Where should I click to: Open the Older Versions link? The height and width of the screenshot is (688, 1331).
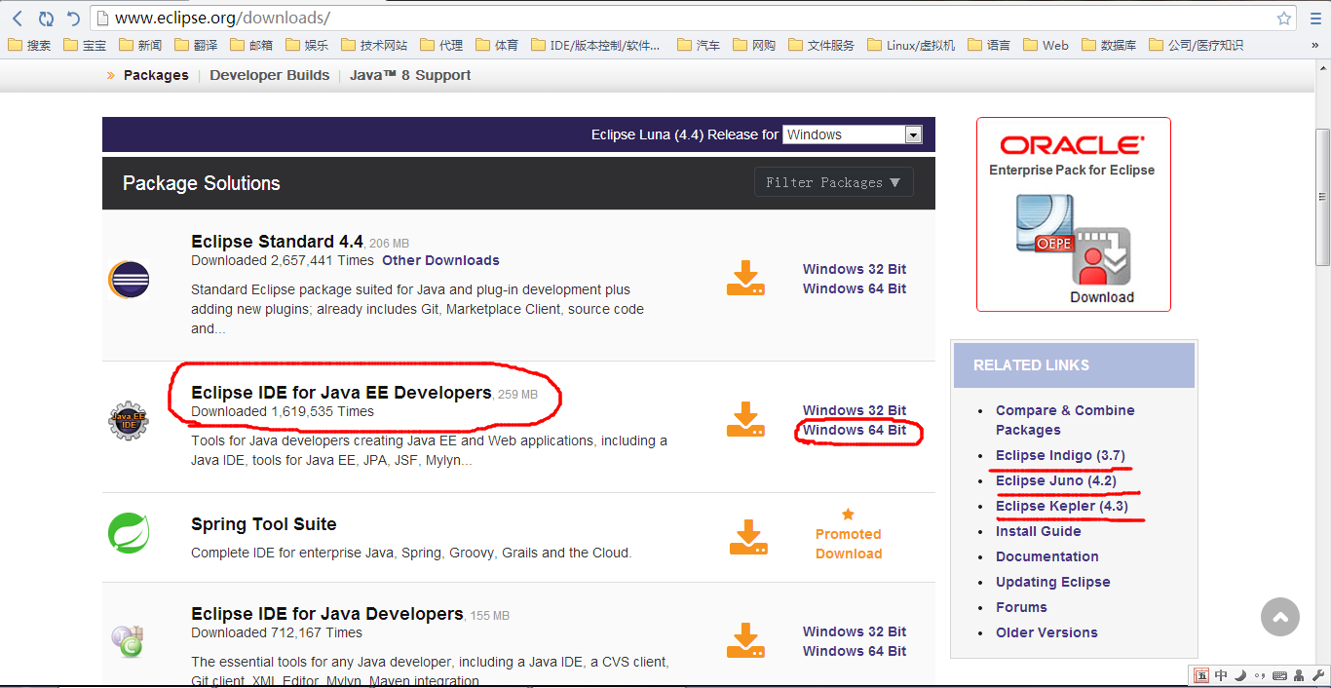[x=1046, y=632]
